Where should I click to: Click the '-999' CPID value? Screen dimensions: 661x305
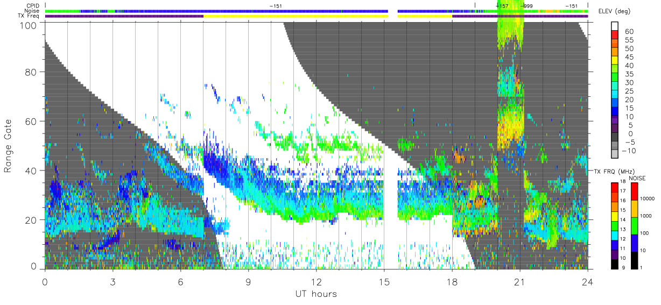point(526,6)
